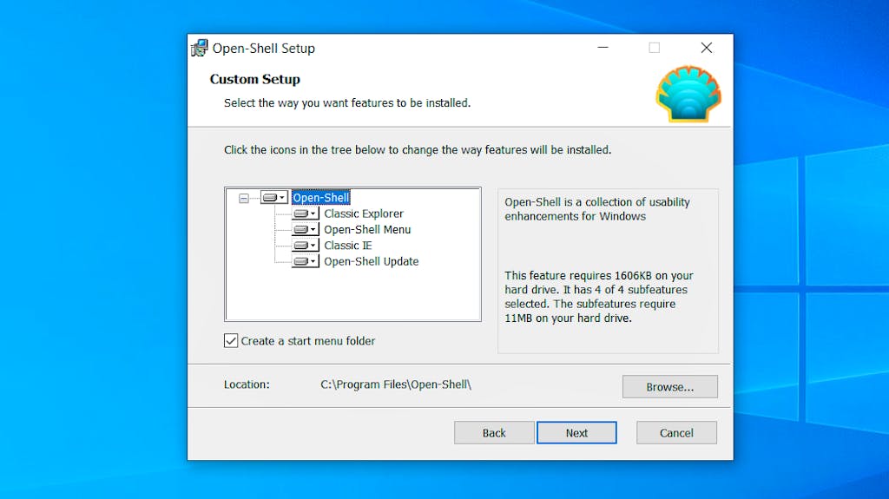Click the install path C:\Program Files\Open-Shell\
This screenshot has height=499, width=889.
(396, 384)
